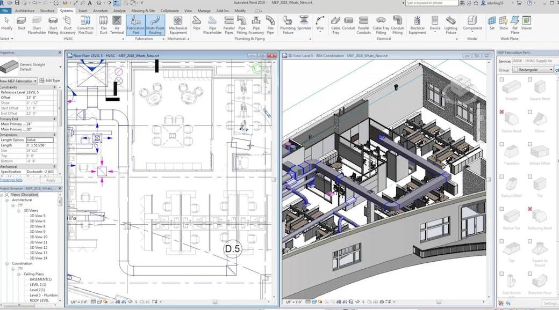Click into the keyword search field
Viewport: 559px width, 310px height.
(x=432, y=3)
